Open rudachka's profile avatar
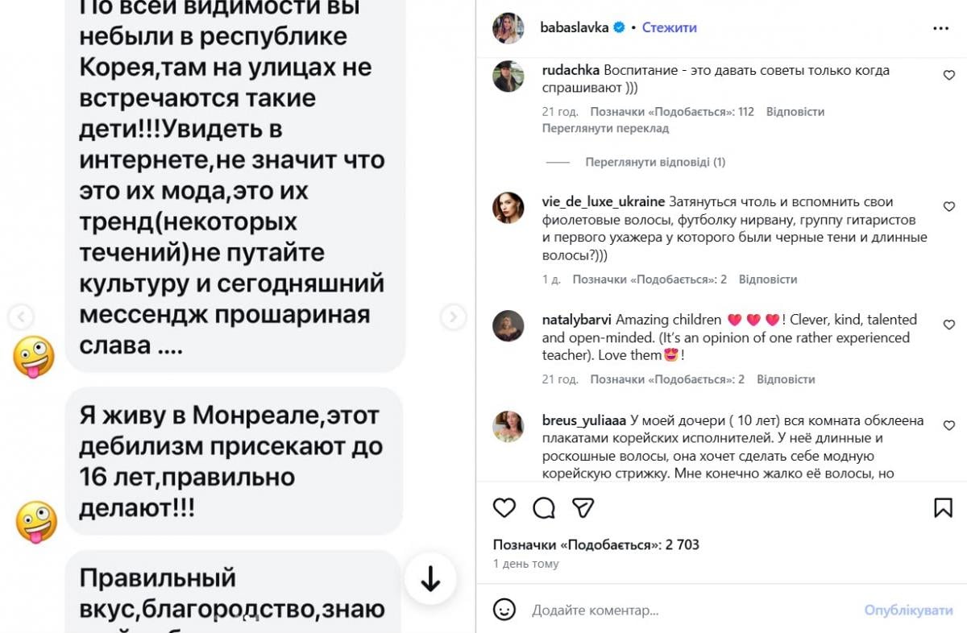This screenshot has width=967, height=633. [x=508, y=77]
